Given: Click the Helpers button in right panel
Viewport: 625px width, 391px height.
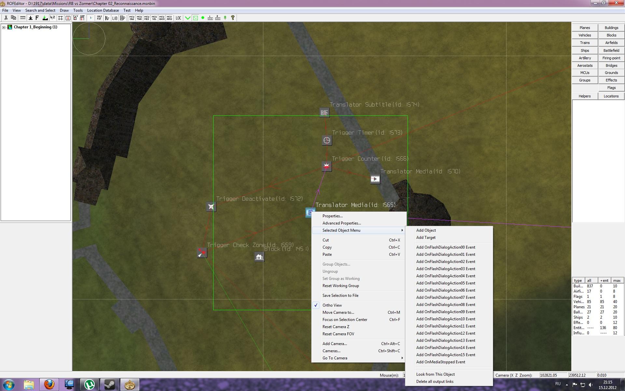Looking at the screenshot, I should 585,96.
